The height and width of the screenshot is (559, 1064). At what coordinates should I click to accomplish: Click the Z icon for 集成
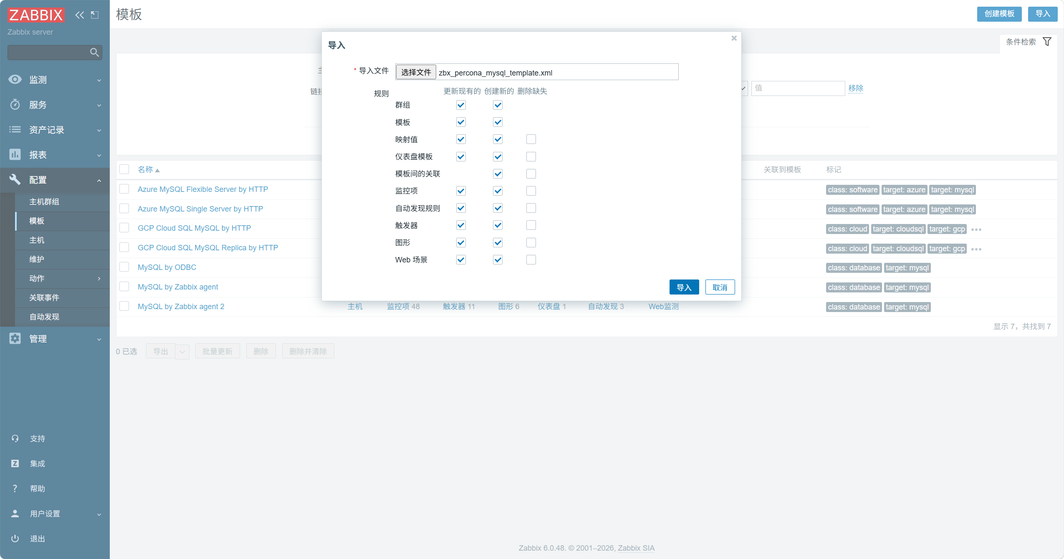point(15,463)
